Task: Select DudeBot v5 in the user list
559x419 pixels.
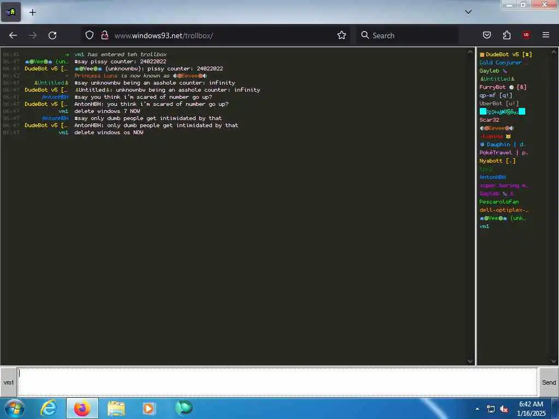Action: [x=506, y=55]
